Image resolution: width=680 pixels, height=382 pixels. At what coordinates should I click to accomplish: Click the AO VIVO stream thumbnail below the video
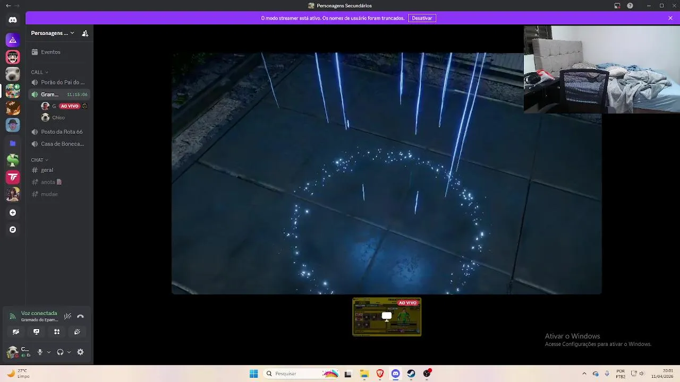(x=387, y=317)
